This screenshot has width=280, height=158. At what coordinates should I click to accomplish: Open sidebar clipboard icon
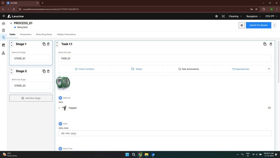[x=3, y=30]
